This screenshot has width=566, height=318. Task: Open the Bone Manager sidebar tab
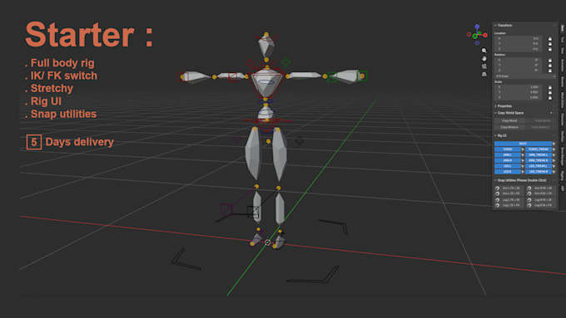562,156
